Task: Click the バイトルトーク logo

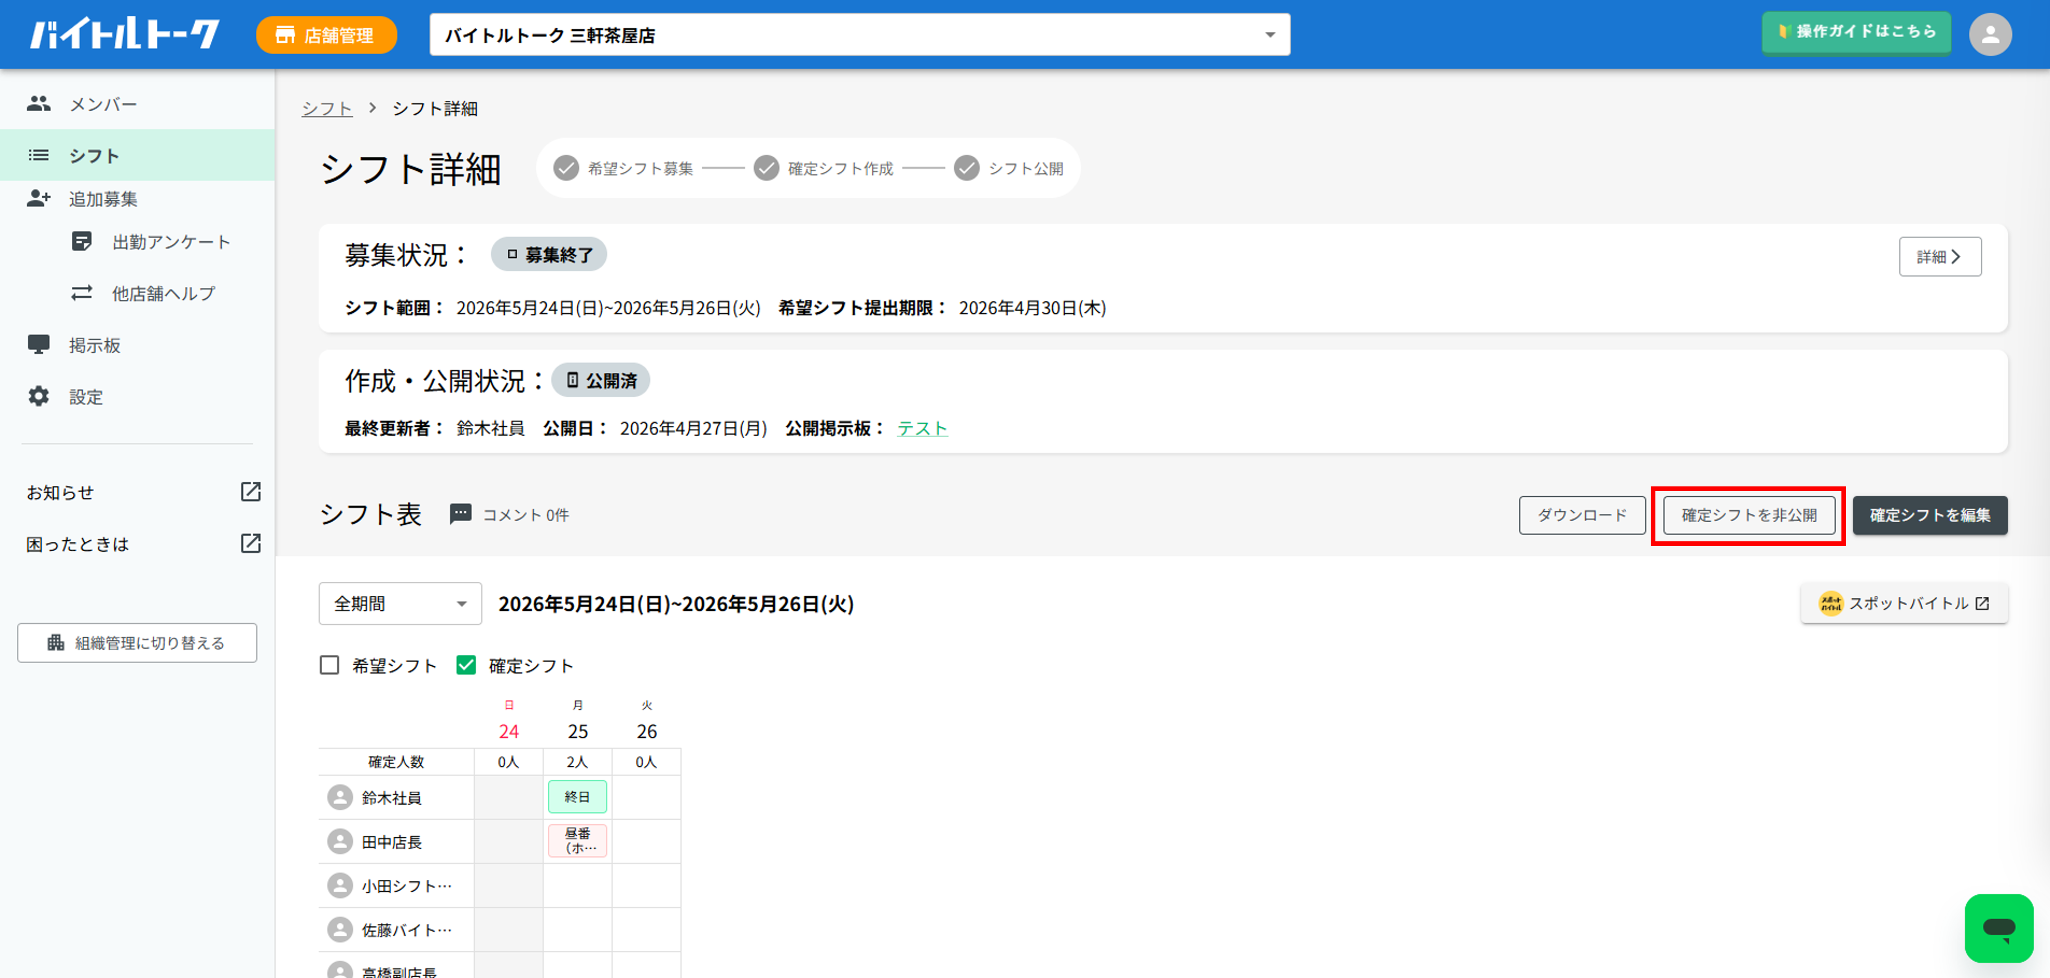Action: (x=125, y=34)
